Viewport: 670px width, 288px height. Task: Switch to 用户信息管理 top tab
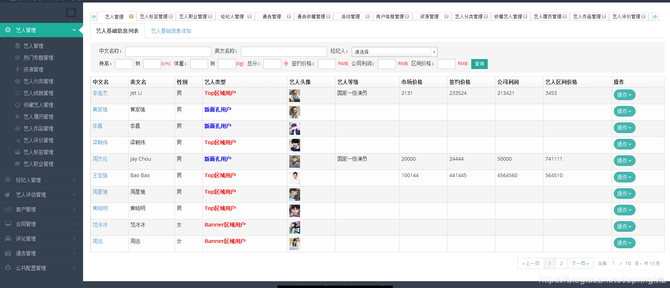point(390,16)
